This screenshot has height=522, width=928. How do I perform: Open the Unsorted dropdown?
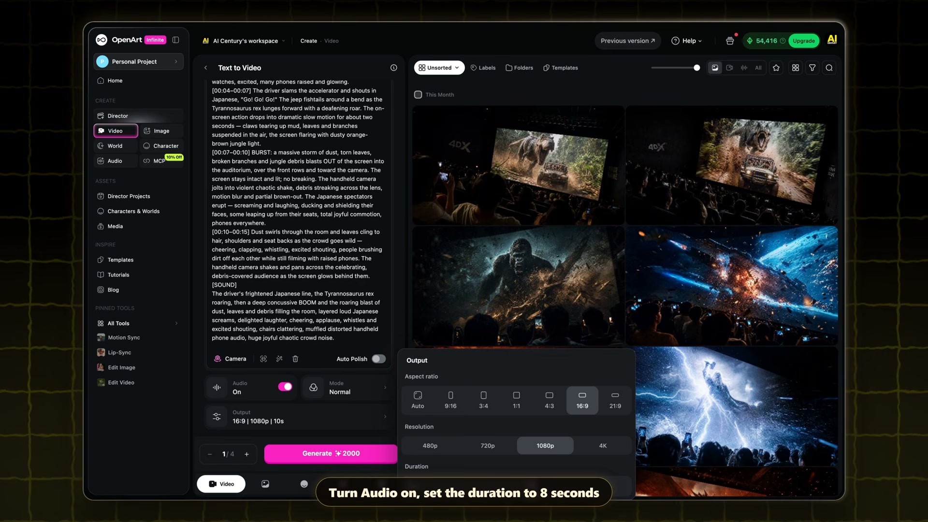tap(439, 68)
